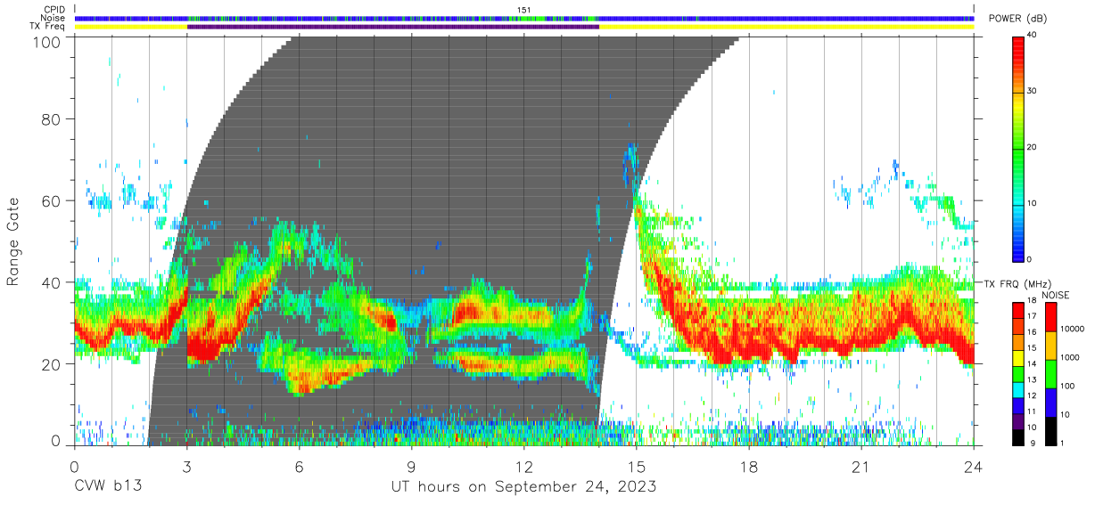Click the 18 hour tick on the UT axis
1095x505 pixels.
[749, 467]
